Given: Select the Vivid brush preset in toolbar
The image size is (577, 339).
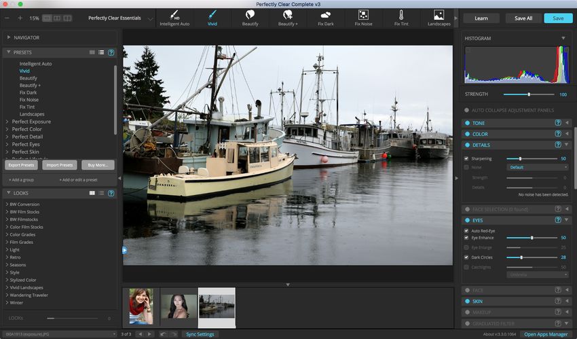Looking at the screenshot, I should pos(212,18).
